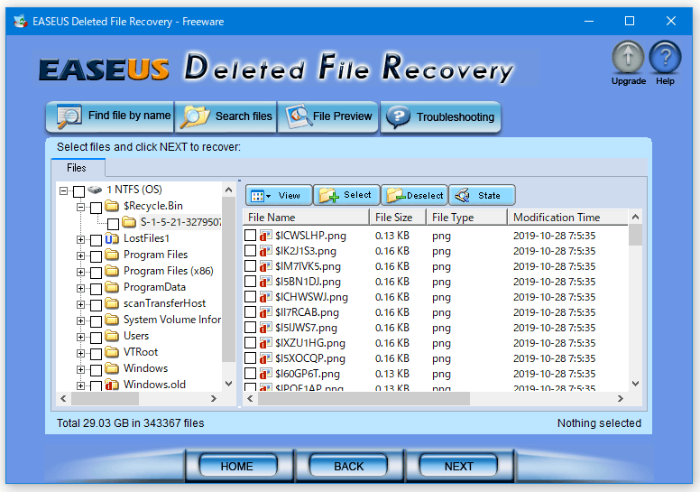
Task: Check the 1 NTFS (OS) drive checkbox
Action: click(x=79, y=191)
